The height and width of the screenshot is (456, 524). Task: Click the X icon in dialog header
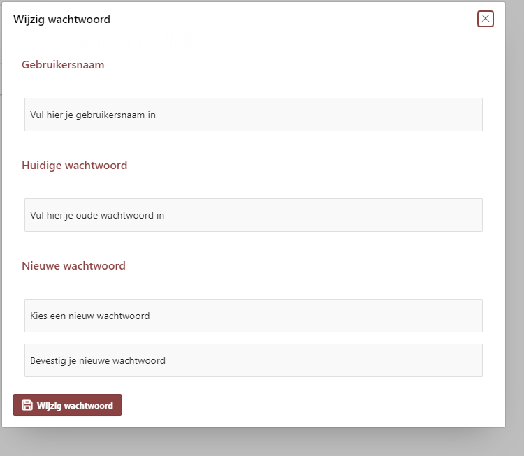point(486,19)
